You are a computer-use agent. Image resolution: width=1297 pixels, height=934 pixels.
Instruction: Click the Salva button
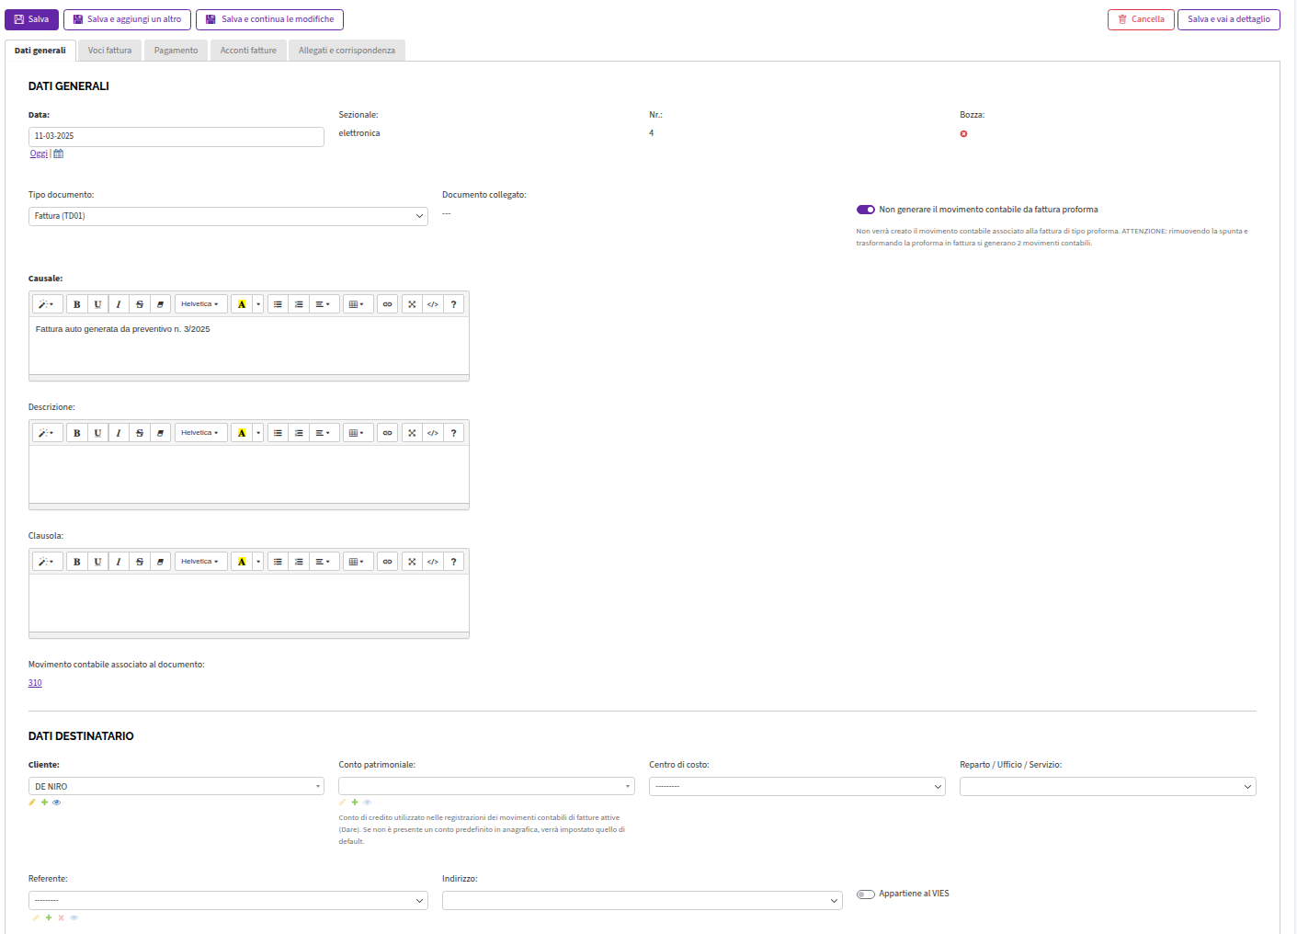click(31, 19)
